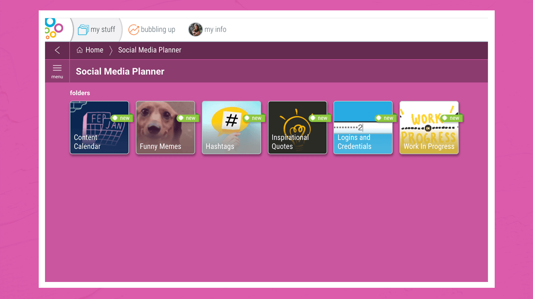
Task: Click the new badge on Logins and Credentials
Action: pos(385,118)
